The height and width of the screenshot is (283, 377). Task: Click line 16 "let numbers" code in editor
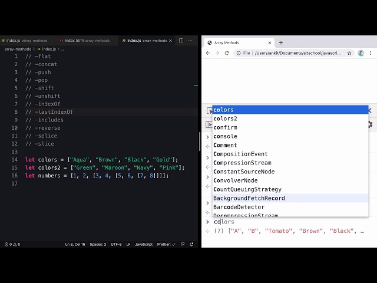pos(97,176)
